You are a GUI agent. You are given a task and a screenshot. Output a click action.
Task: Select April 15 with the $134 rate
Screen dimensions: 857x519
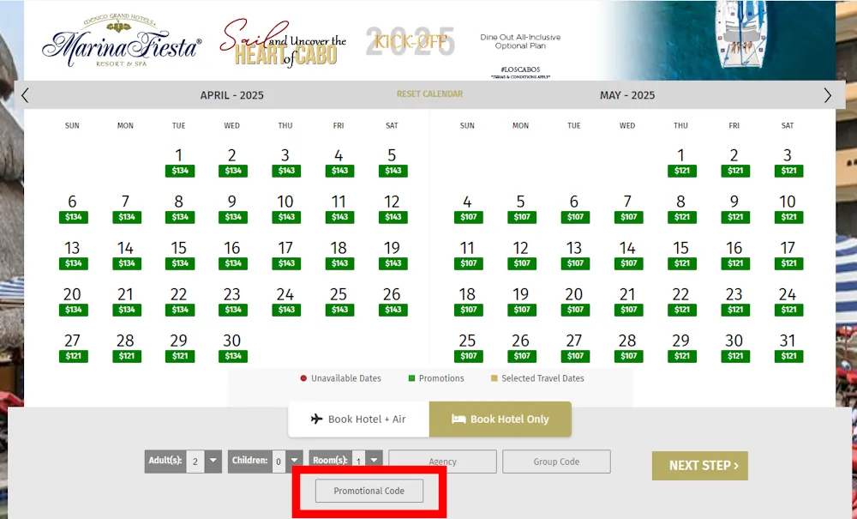179,252
